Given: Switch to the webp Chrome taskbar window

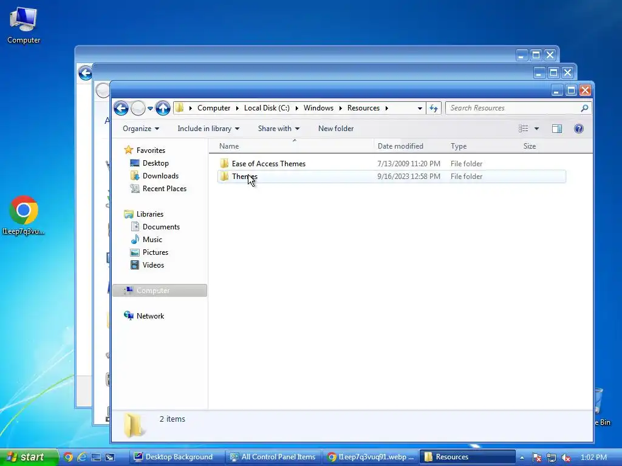Looking at the screenshot, I should [x=370, y=457].
